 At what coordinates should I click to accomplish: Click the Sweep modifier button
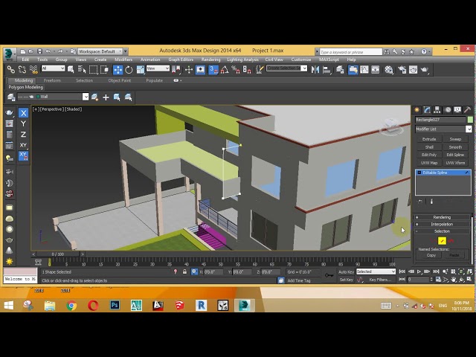click(455, 139)
